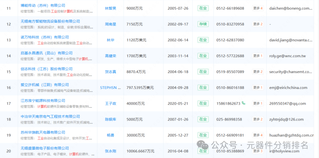Select email emj@eirichchina.com

(288, 88)
